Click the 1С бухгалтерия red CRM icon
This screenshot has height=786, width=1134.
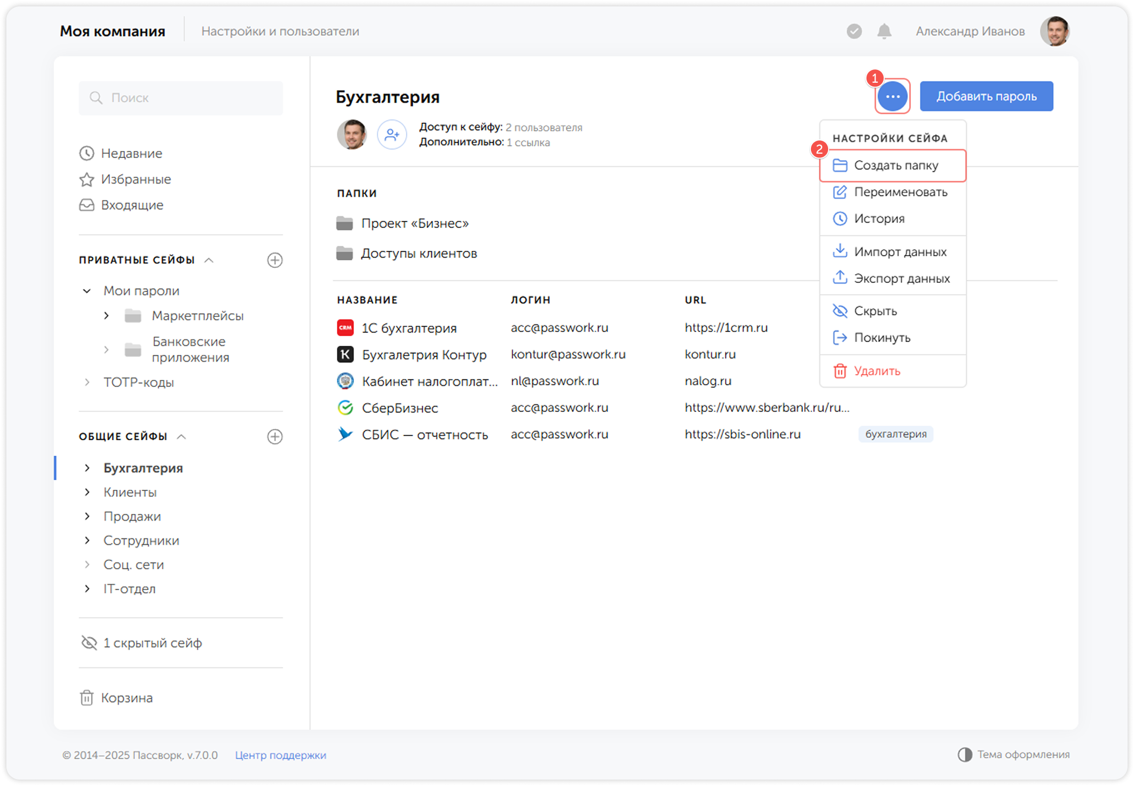tap(345, 328)
